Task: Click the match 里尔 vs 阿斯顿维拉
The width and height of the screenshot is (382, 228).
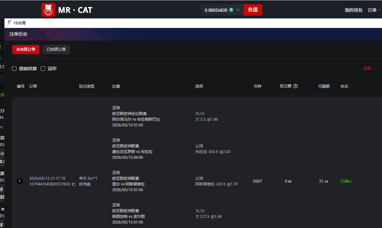Action: pos(128,184)
